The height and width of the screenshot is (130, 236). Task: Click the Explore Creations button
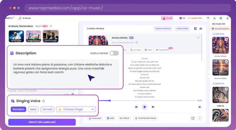pos(163,28)
